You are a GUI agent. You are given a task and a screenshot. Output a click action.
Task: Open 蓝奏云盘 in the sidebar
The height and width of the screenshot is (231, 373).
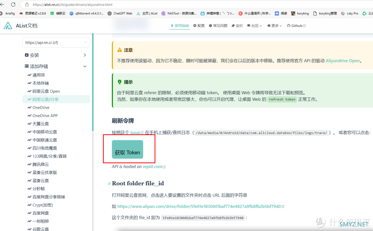coord(38,181)
